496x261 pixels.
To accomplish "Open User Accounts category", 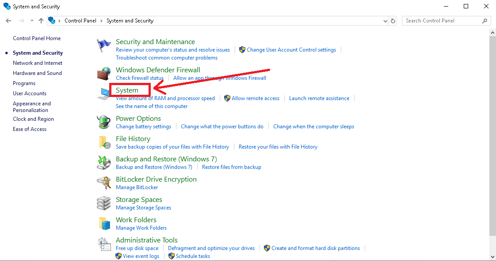I will [x=30, y=93].
